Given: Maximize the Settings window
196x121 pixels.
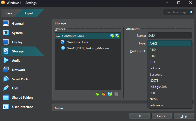Looking at the screenshot, I should (179, 3).
